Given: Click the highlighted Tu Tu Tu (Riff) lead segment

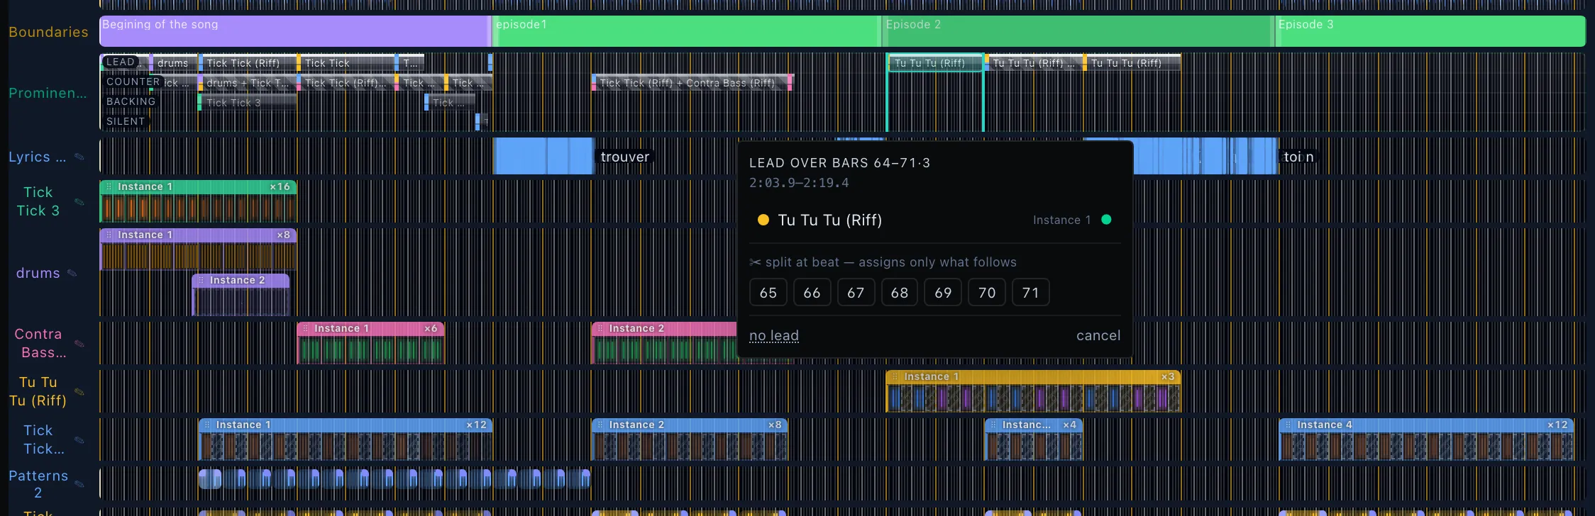Looking at the screenshot, I should coord(935,63).
